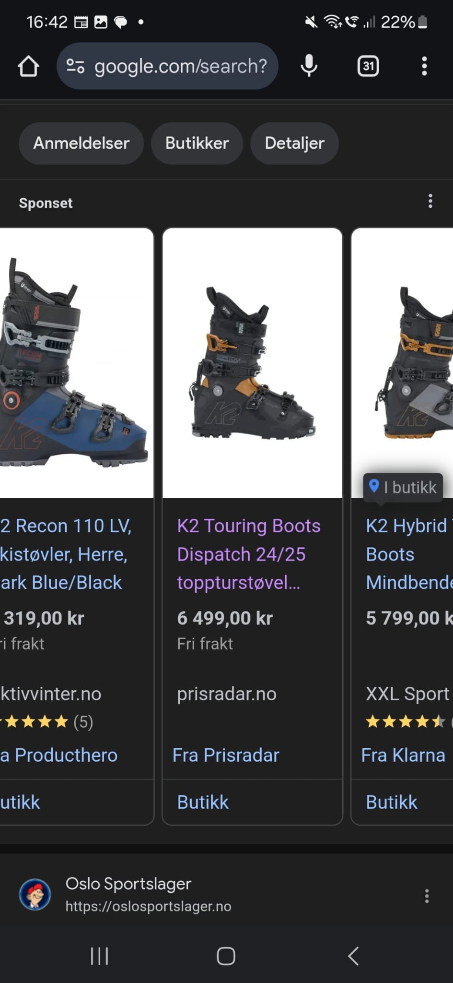Image resolution: width=453 pixels, height=983 pixels.
Task: Tap the Fra Klarna link
Action: click(403, 755)
